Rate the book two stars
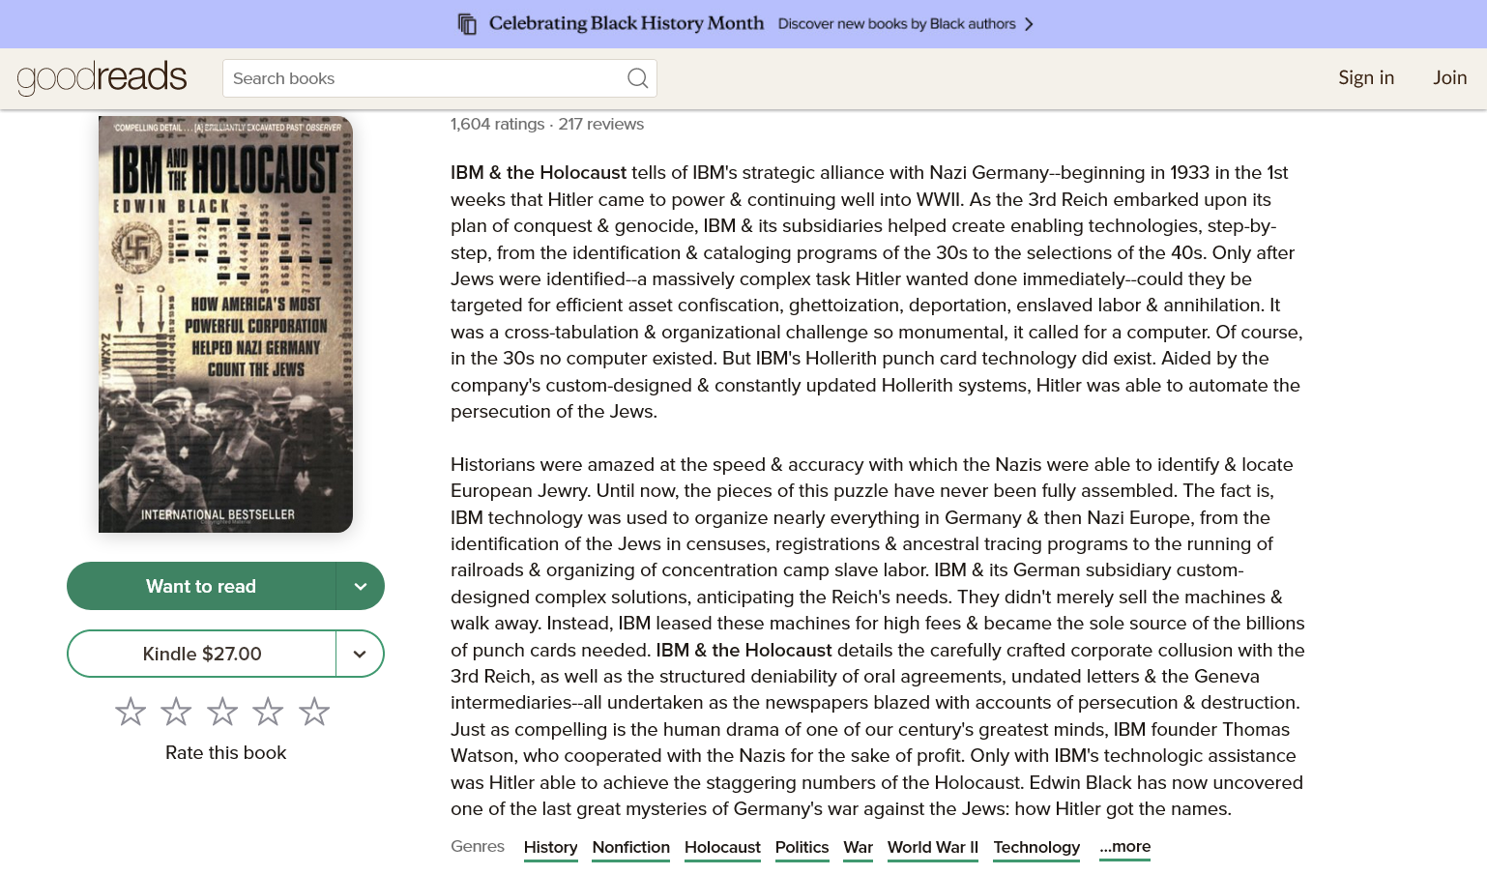Viewport: 1487px width, 875px height. 176,712
